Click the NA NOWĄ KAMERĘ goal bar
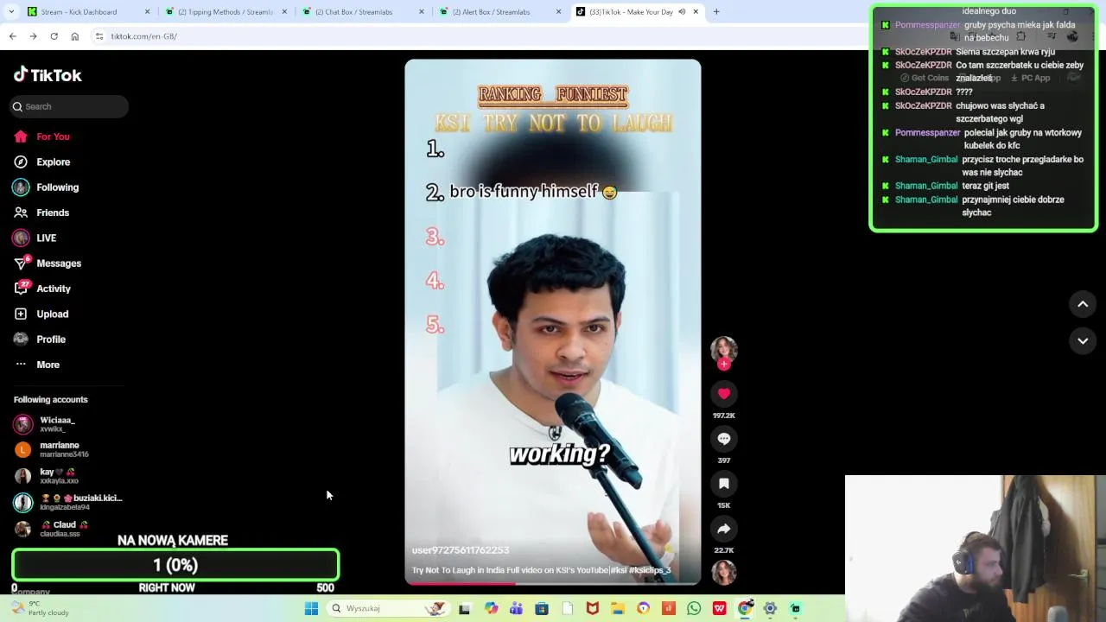The image size is (1106, 622). pos(175,565)
